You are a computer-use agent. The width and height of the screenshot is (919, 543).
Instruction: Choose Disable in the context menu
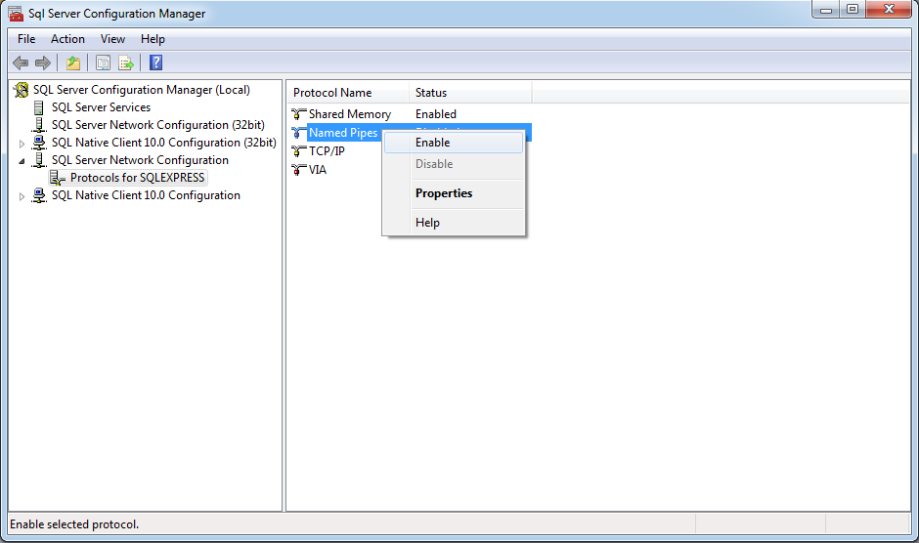point(454,164)
